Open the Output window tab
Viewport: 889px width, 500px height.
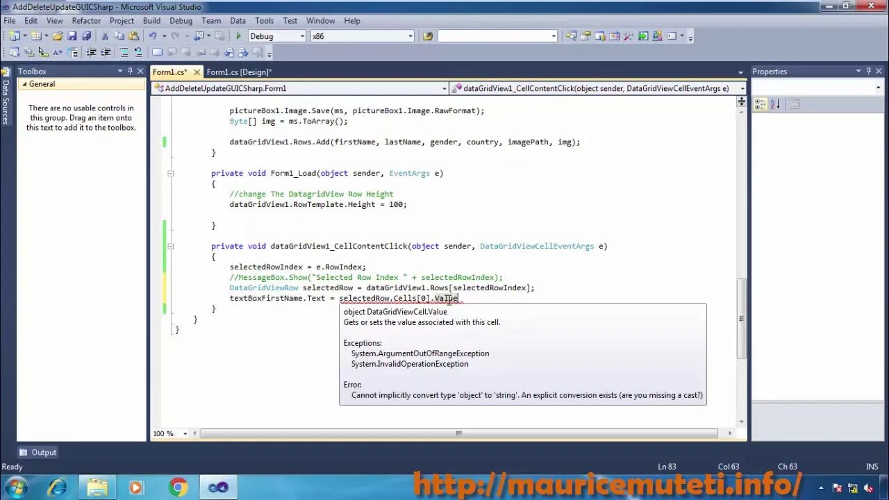pos(38,452)
